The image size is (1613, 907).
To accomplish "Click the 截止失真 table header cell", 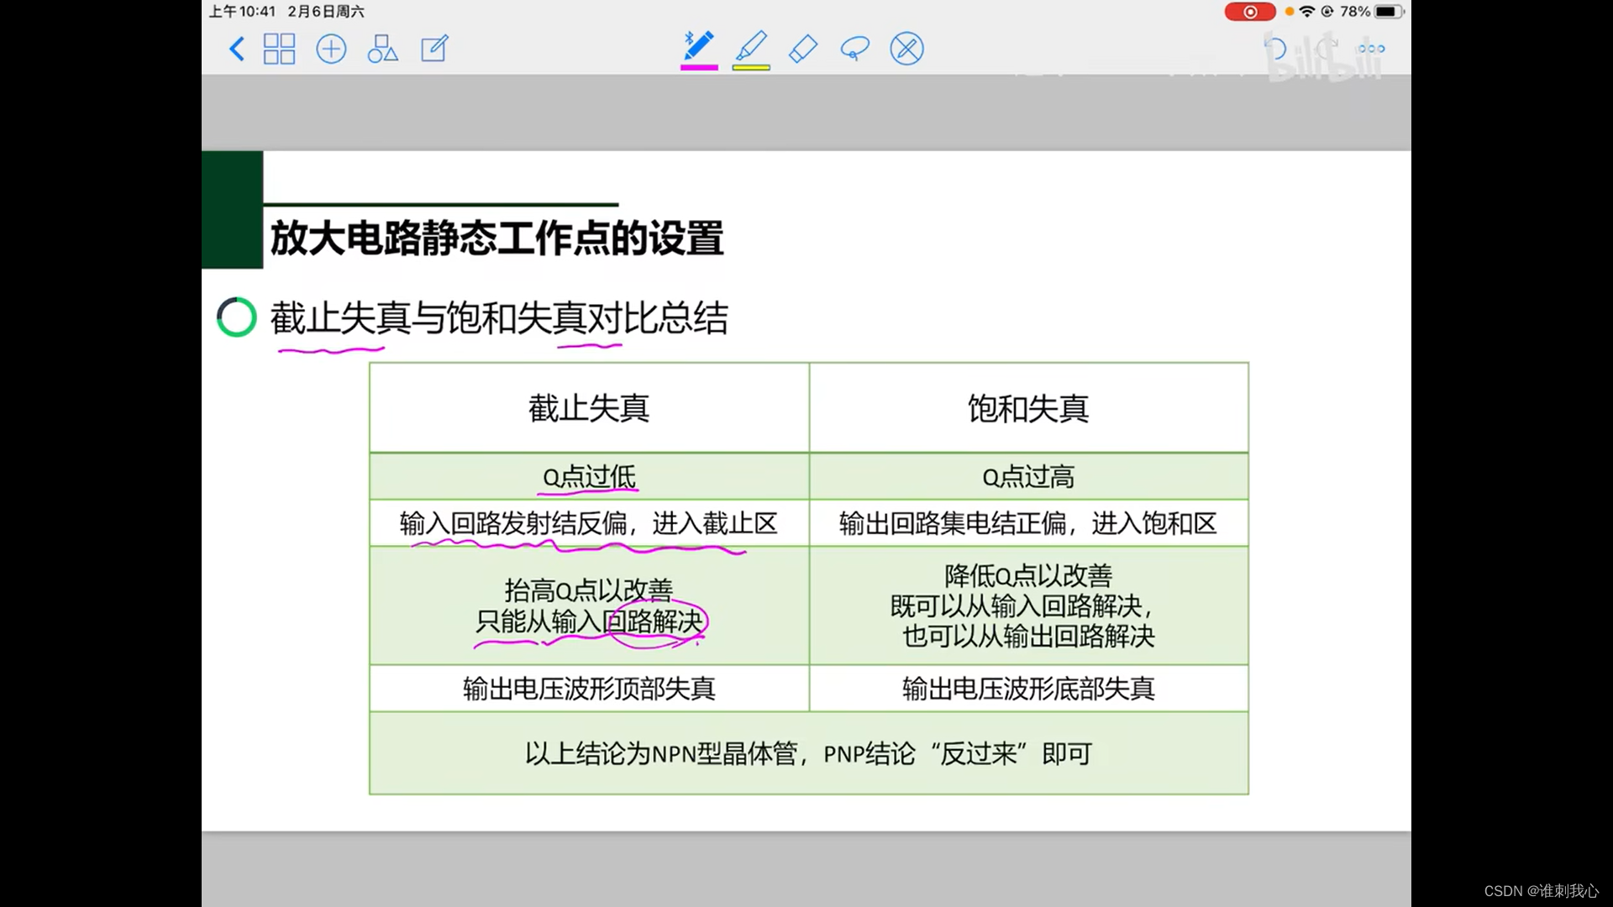I will [x=589, y=408].
